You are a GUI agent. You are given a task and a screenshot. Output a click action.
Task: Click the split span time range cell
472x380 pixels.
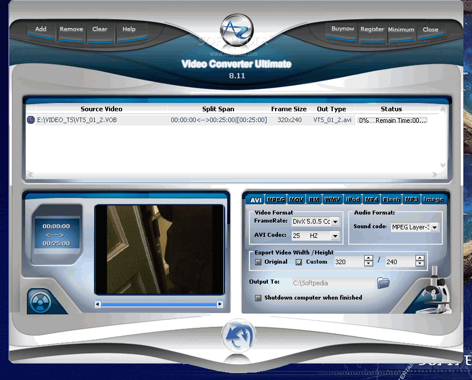(x=219, y=120)
